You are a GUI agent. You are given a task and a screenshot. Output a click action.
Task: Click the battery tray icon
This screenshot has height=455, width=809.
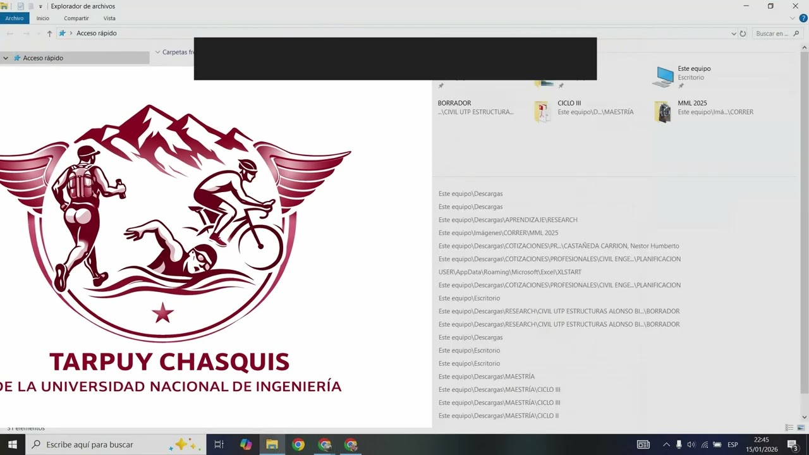(x=717, y=445)
